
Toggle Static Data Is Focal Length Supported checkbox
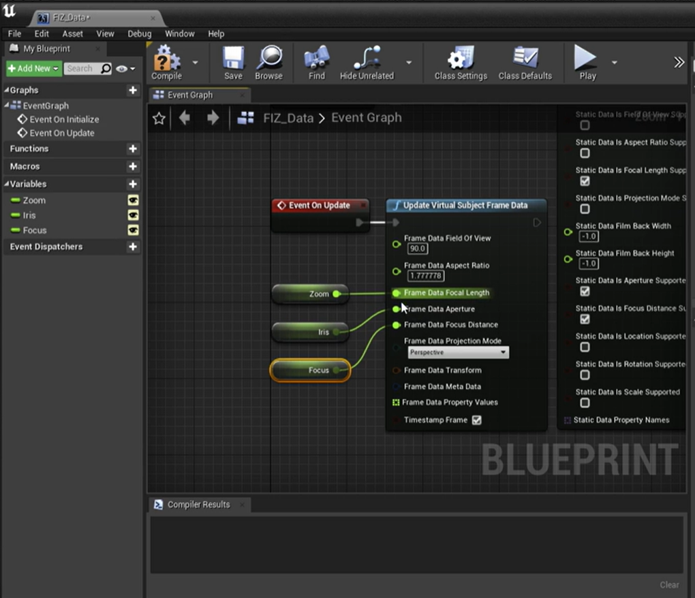[x=585, y=181]
